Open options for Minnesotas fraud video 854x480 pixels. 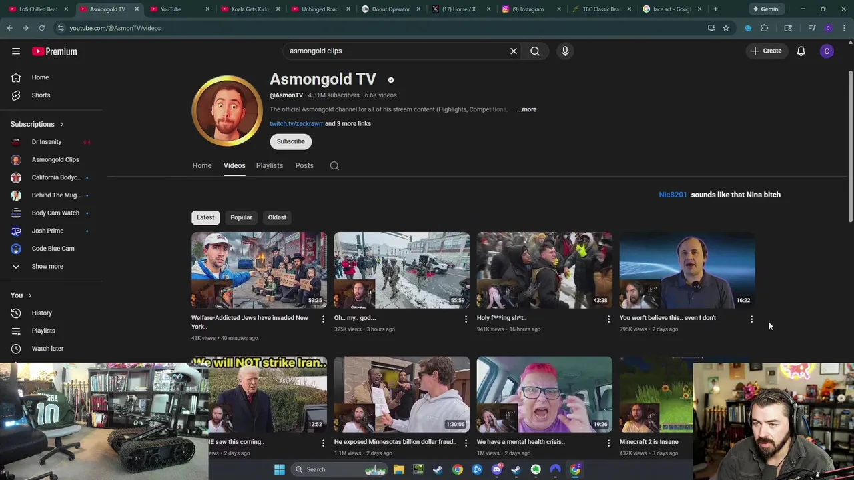(x=466, y=443)
